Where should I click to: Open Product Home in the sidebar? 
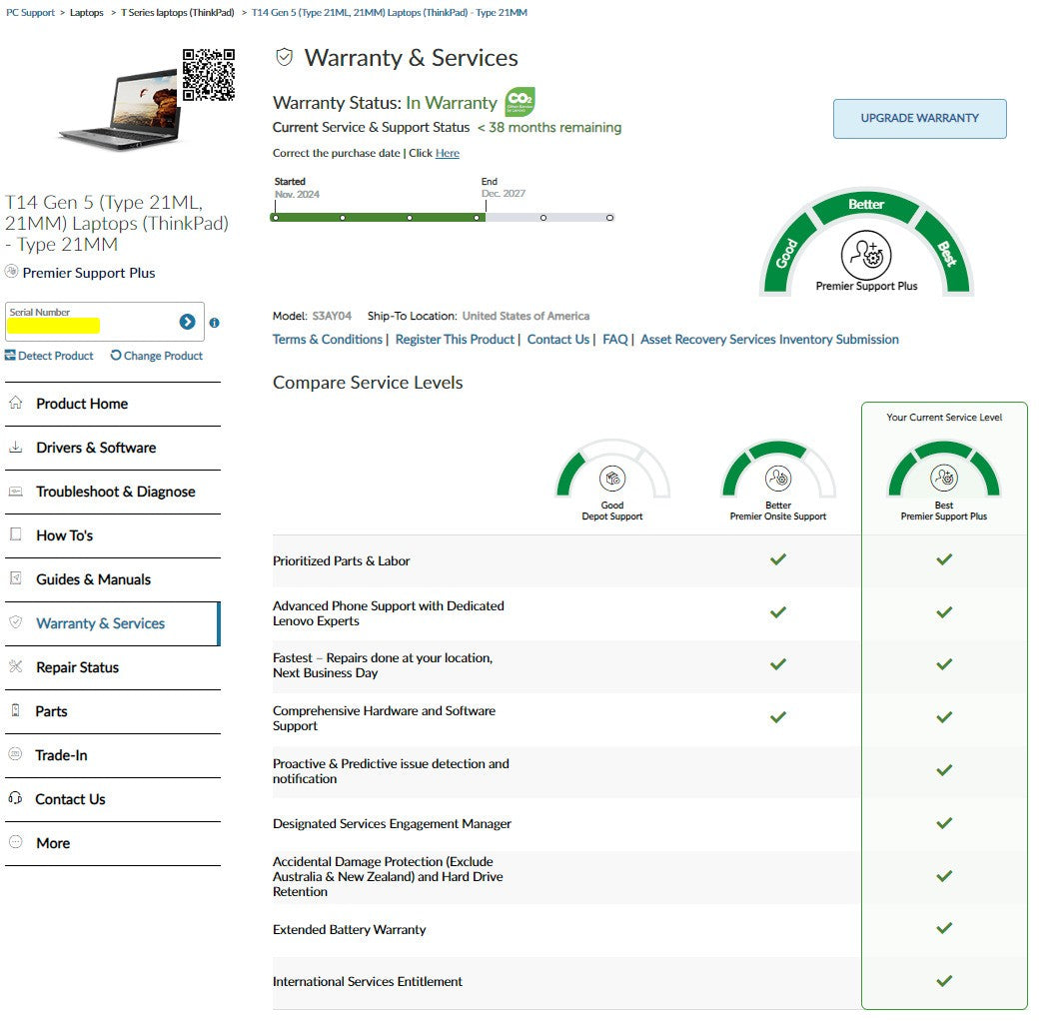point(113,404)
